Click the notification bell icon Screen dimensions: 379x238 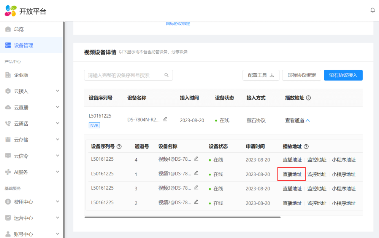pos(373,10)
